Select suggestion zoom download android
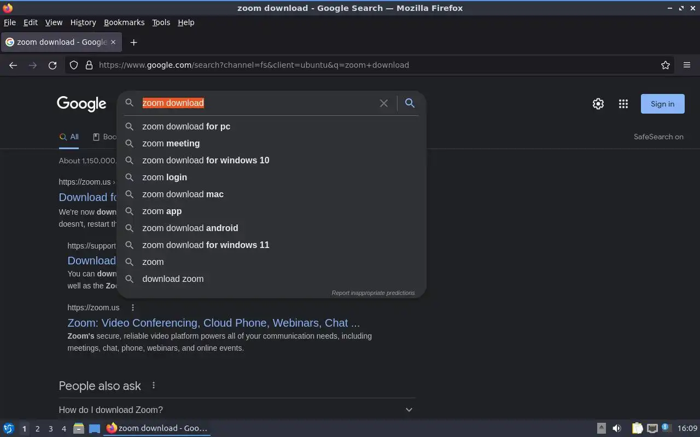Image resolution: width=700 pixels, height=437 pixels. 272,228
